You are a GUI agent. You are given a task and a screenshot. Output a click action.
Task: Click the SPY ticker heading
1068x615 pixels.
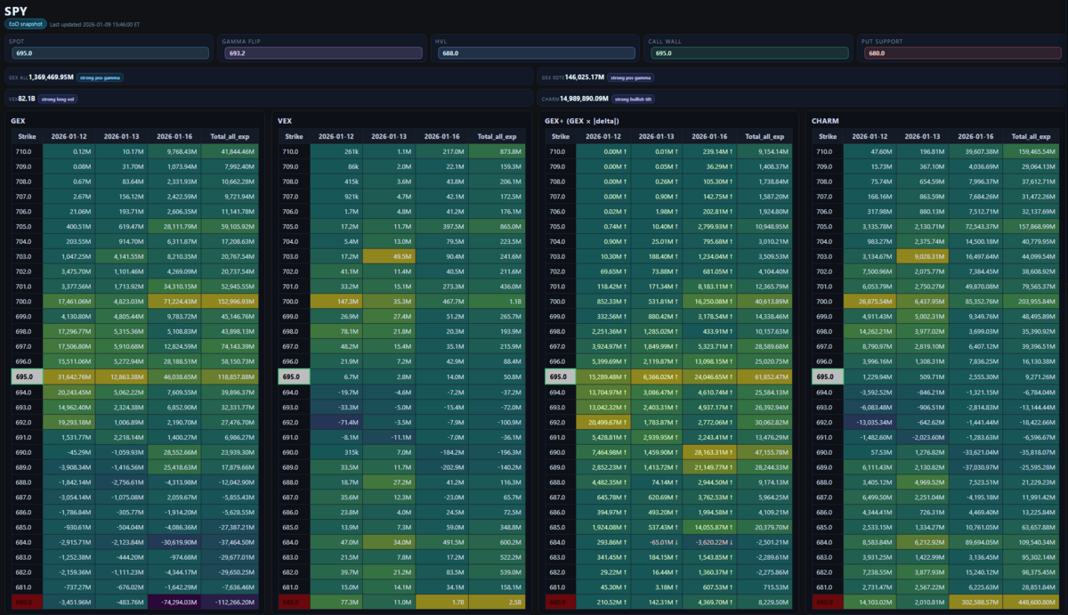tap(16, 10)
